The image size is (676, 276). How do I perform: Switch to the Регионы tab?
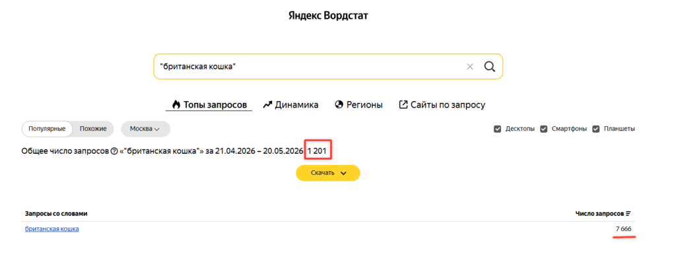pyautogui.click(x=358, y=105)
